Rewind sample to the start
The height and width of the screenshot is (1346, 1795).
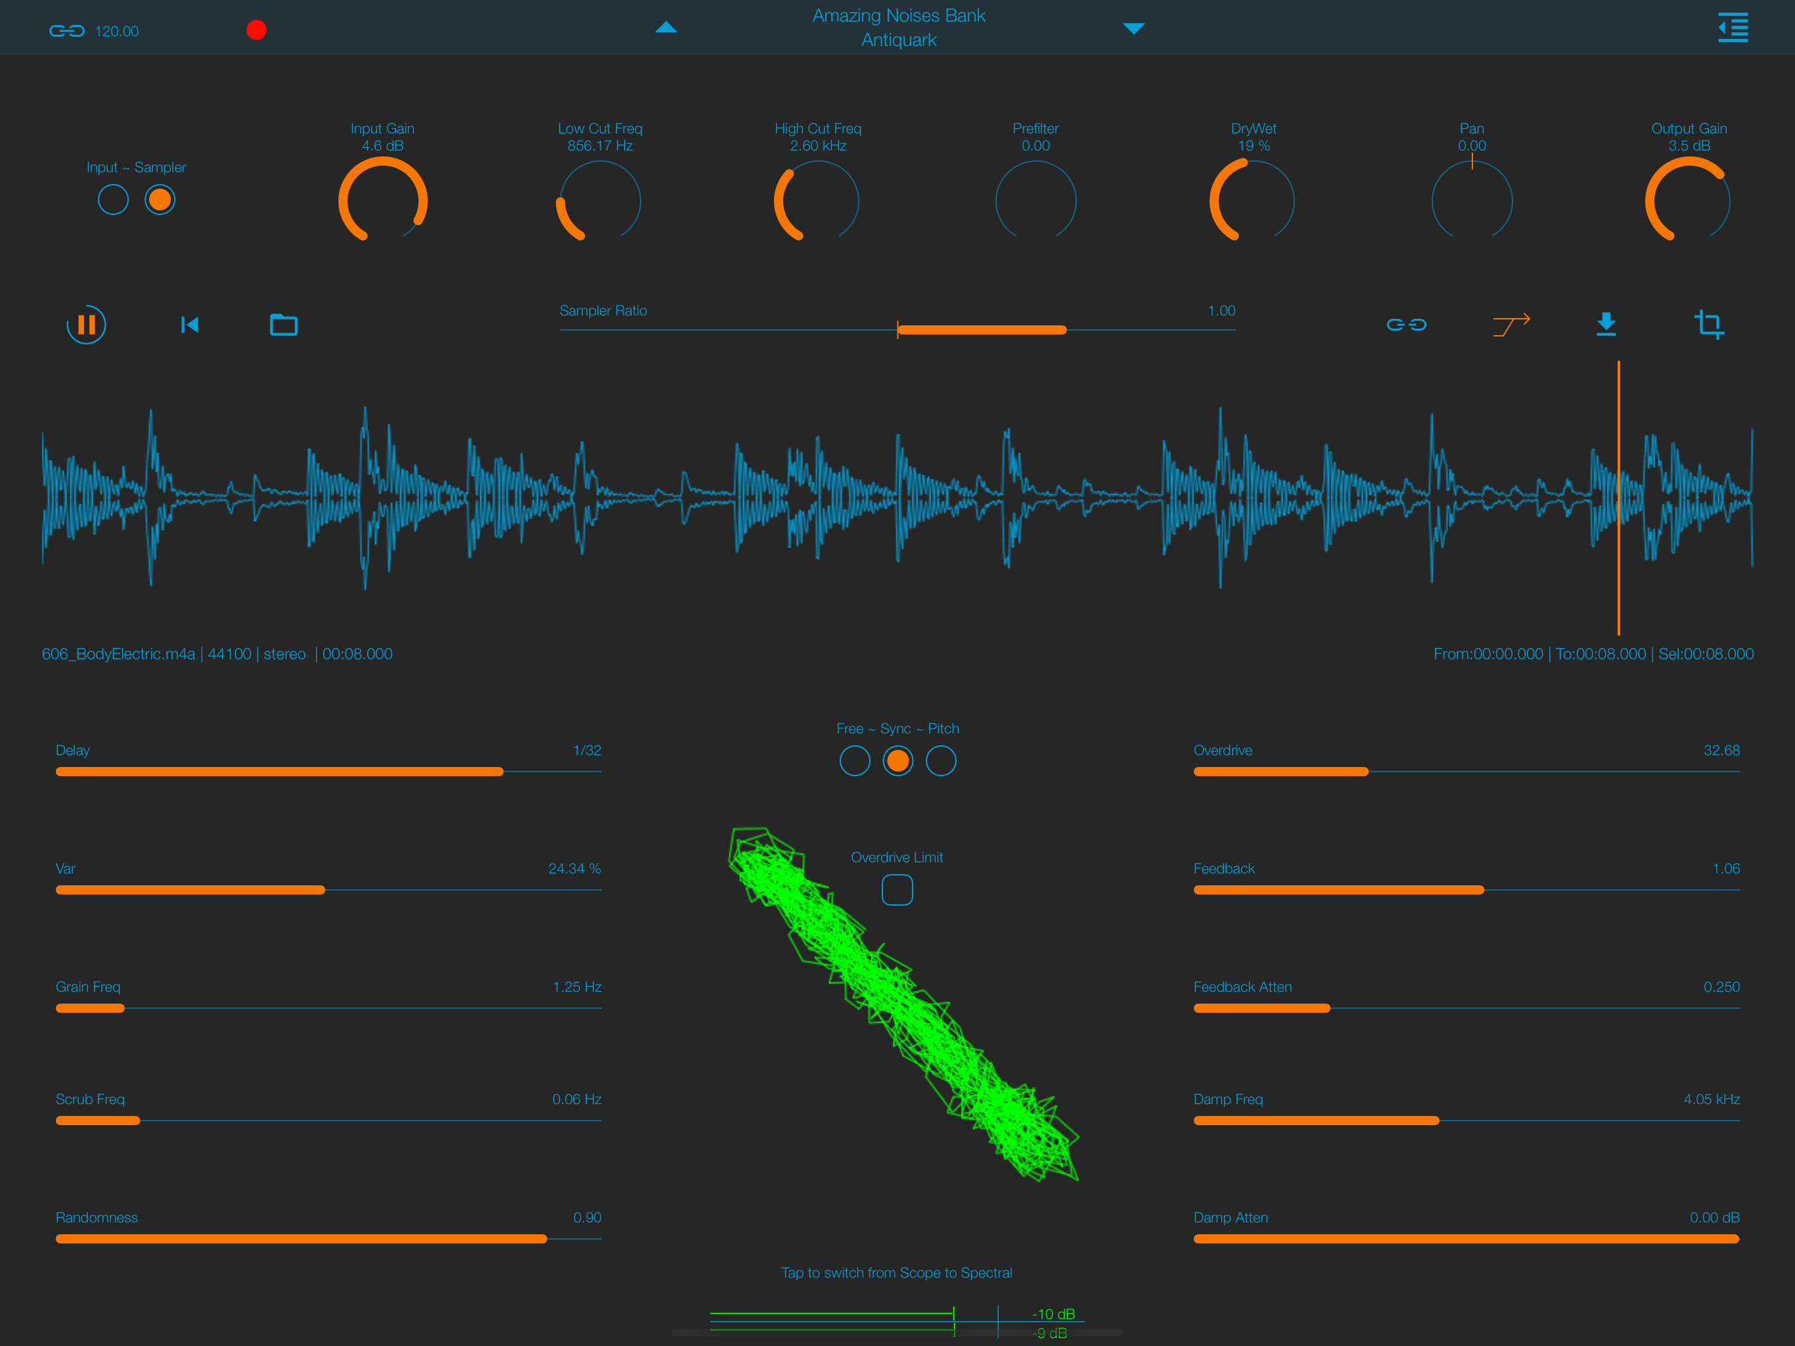190,325
